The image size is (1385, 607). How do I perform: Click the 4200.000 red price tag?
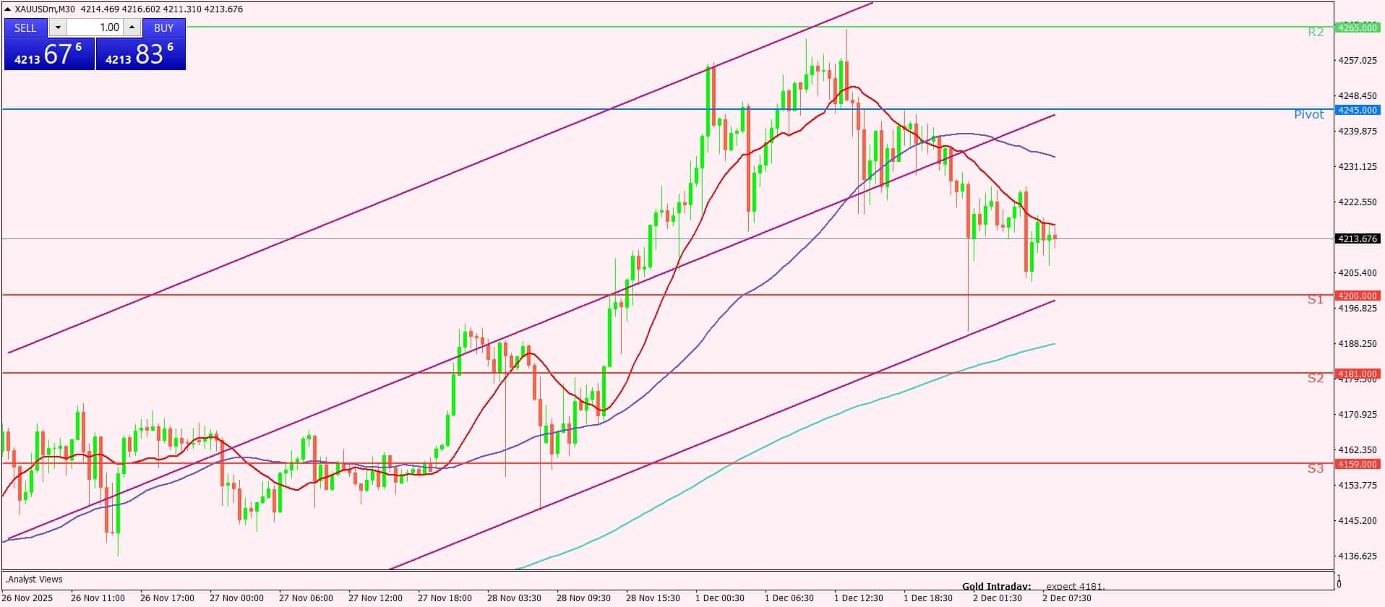[1358, 296]
